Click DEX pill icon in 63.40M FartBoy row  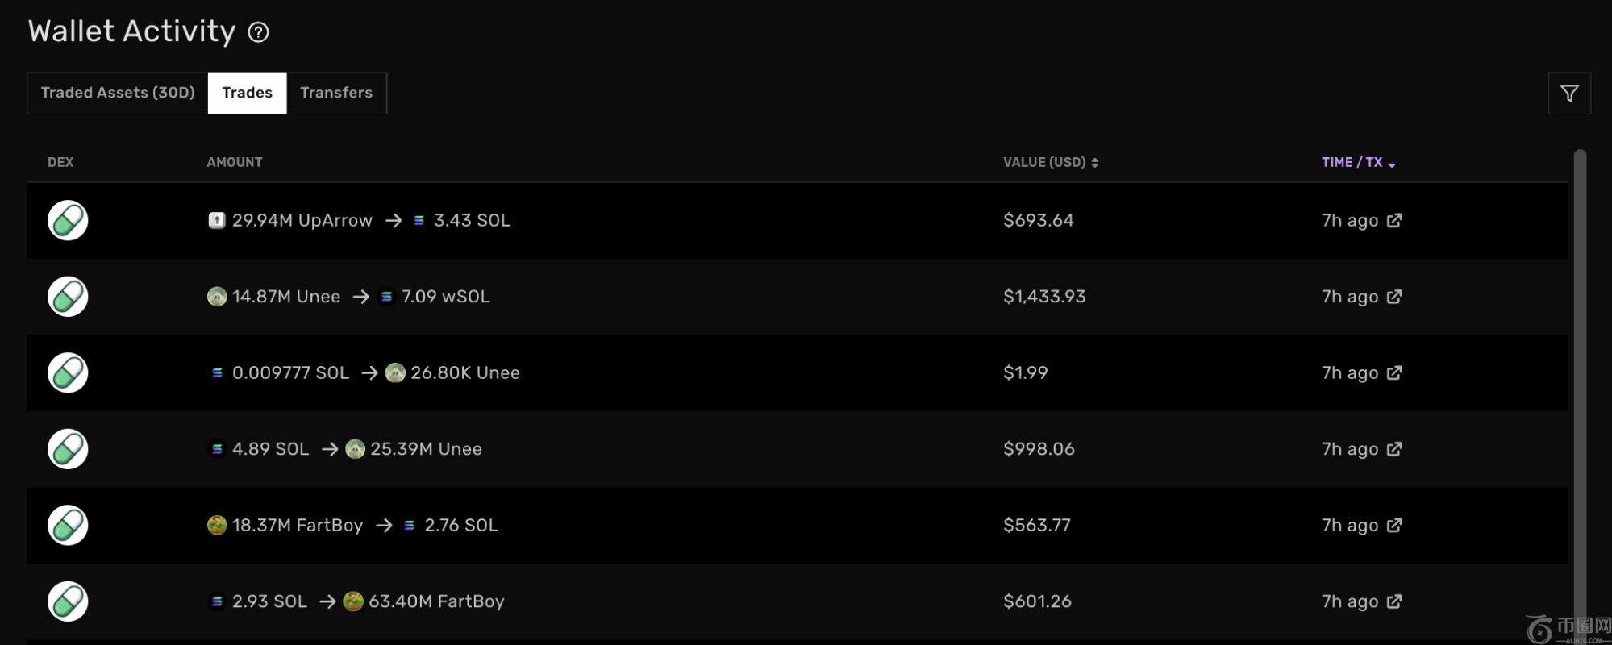click(x=68, y=601)
